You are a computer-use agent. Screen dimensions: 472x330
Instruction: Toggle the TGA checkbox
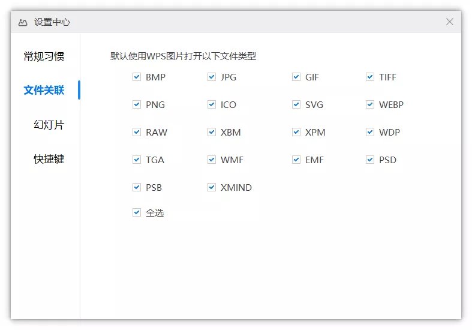[137, 160]
